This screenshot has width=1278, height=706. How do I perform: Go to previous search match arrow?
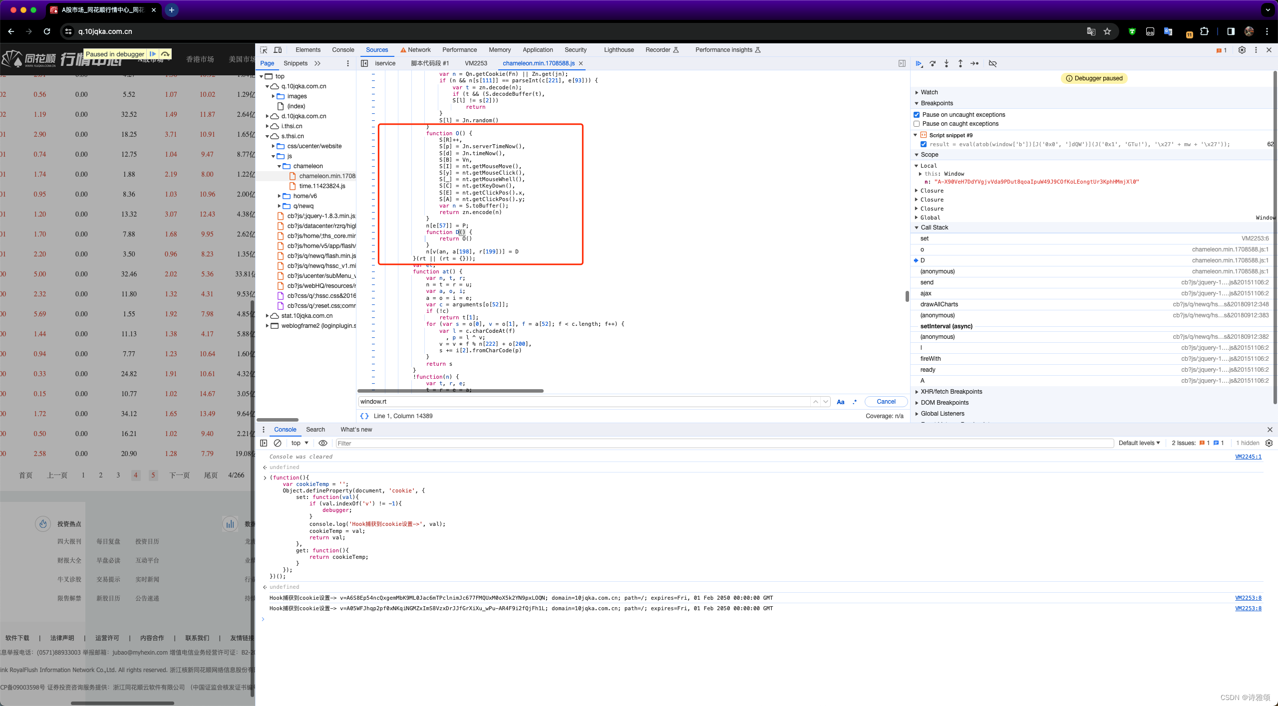[x=816, y=402]
